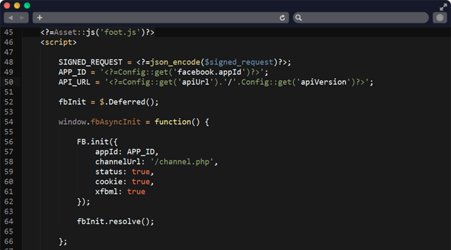Image resolution: width=451 pixels, height=250 pixels.
Task: Place cursor on fbInit.resolve() call
Action: coord(115,221)
